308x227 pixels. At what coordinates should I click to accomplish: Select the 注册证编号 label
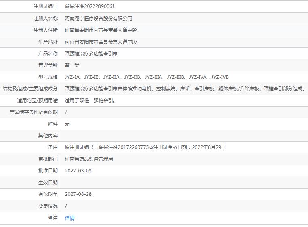coord(45,6)
